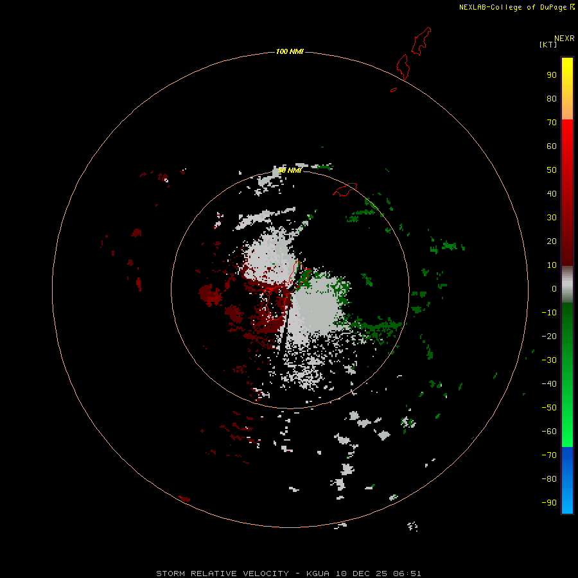
Task: Click the 40 value on velocity scale
Action: (552, 193)
